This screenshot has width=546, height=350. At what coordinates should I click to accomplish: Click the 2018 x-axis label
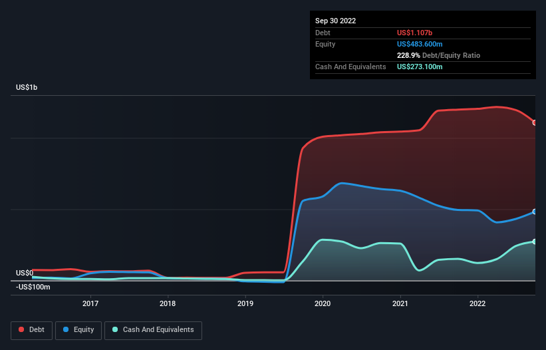click(168, 303)
